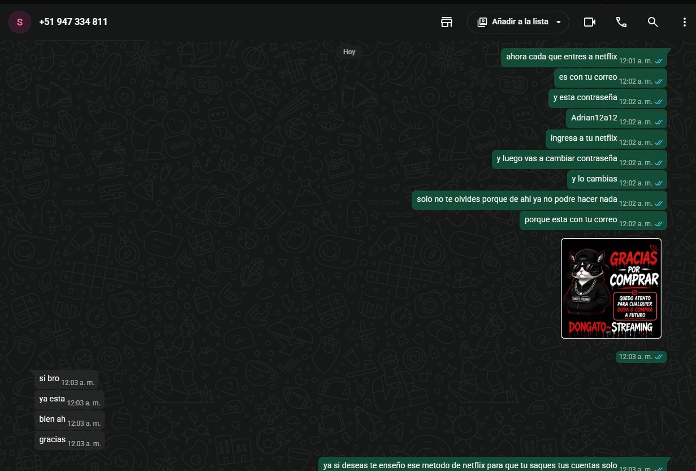The height and width of the screenshot is (471, 696).
Task: Select the 'si bro' received message
Action: click(66, 379)
